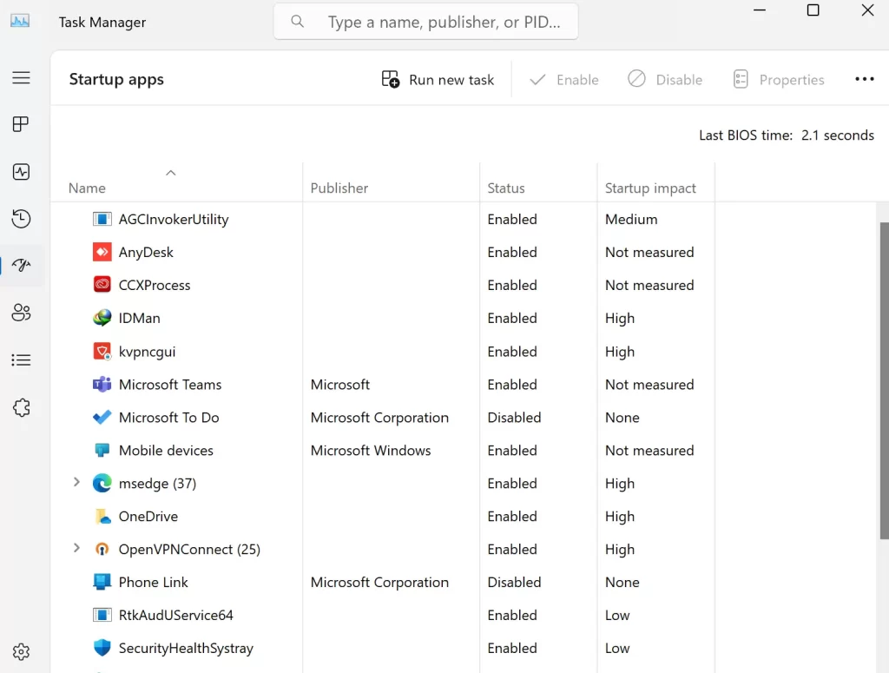Focus the name, publisher, or PID search box
The height and width of the screenshot is (673, 889).
click(425, 22)
